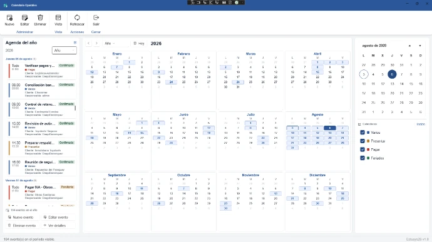Screen dimensions: 432x242
Task: Toggle the Varios calendar checkbox
Action: click(363, 133)
